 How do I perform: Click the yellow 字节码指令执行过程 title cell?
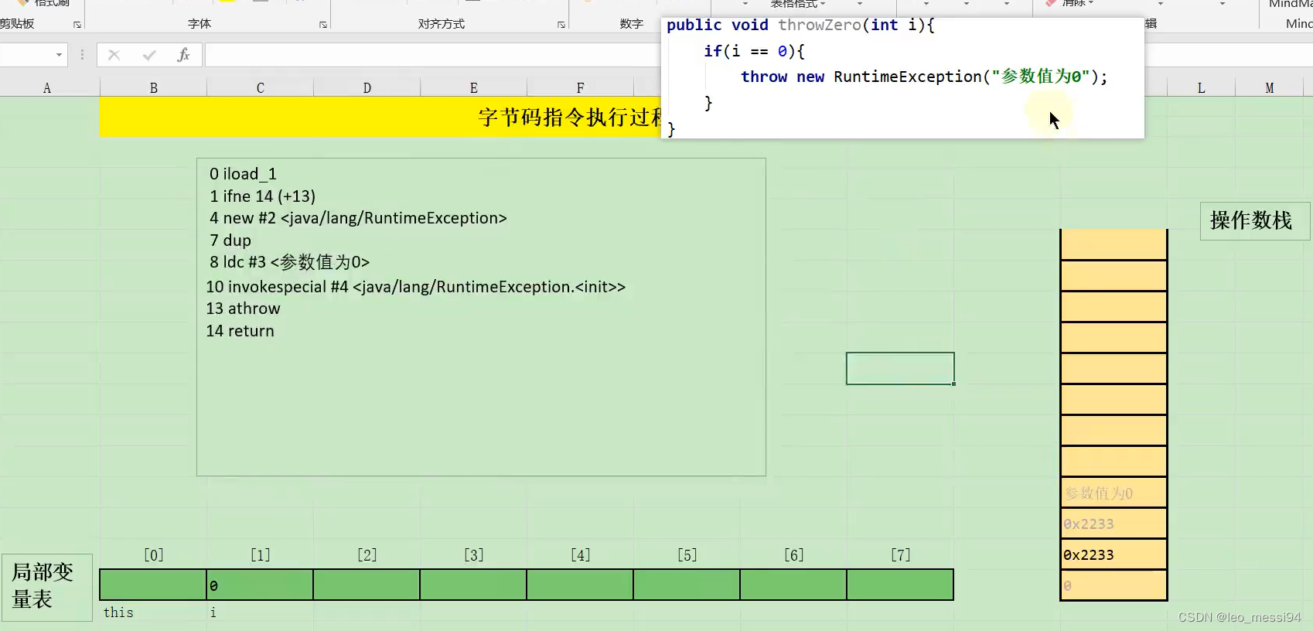[380, 117]
